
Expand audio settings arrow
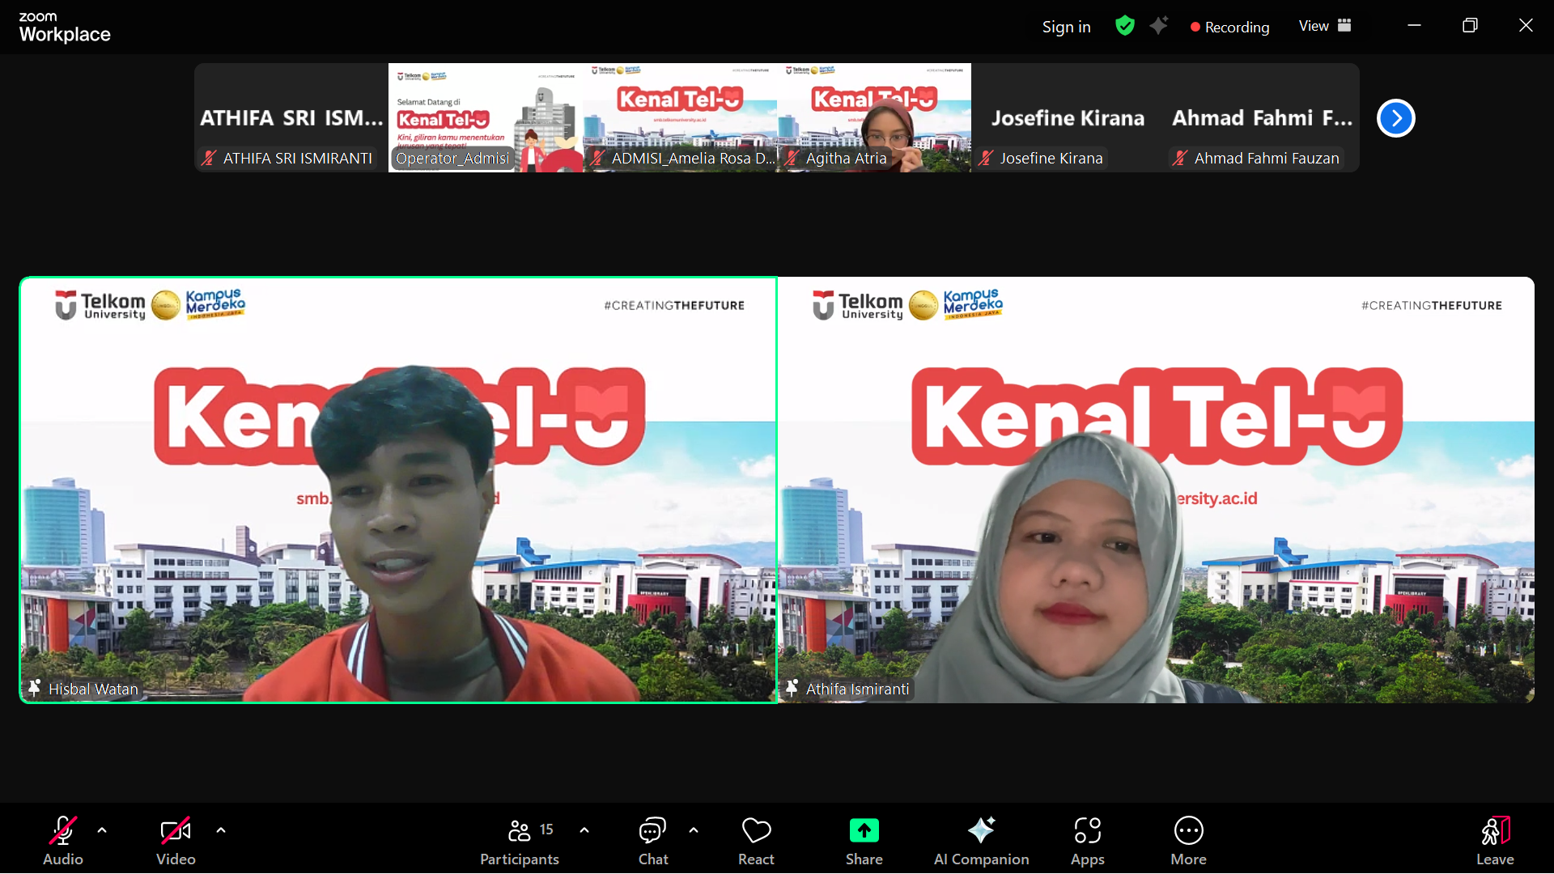pos(102,829)
